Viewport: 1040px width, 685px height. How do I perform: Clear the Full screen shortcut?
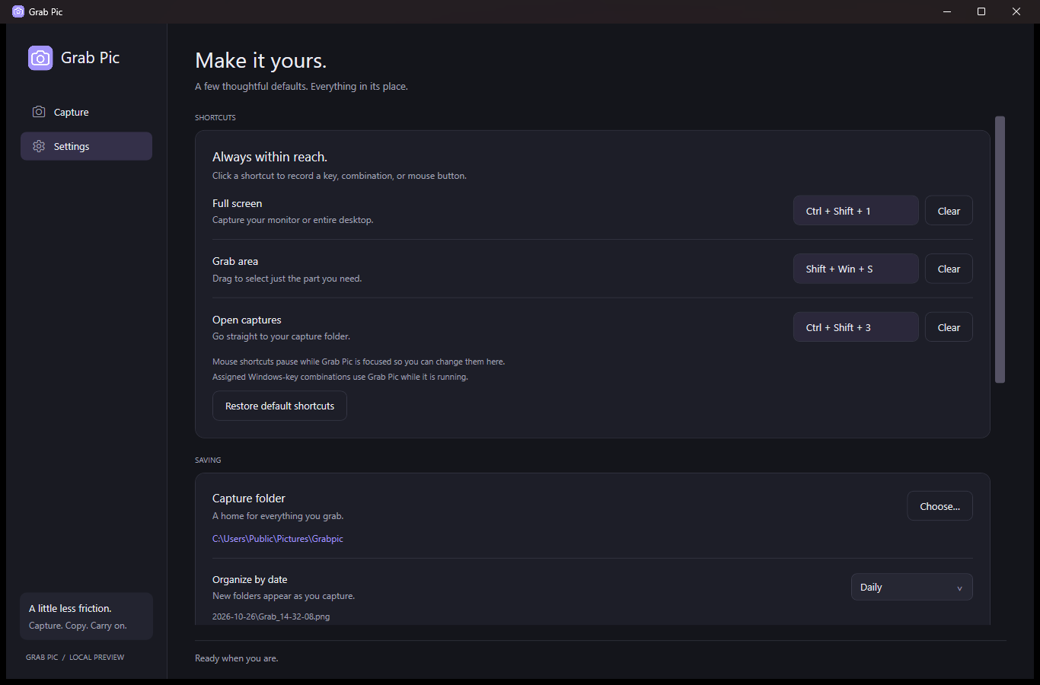(x=949, y=211)
